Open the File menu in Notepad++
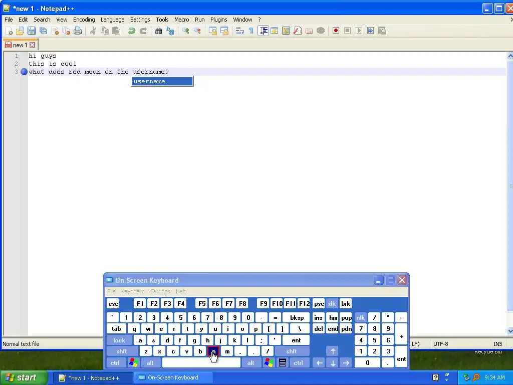Viewport: 513px width, 385px height. pos(9,20)
